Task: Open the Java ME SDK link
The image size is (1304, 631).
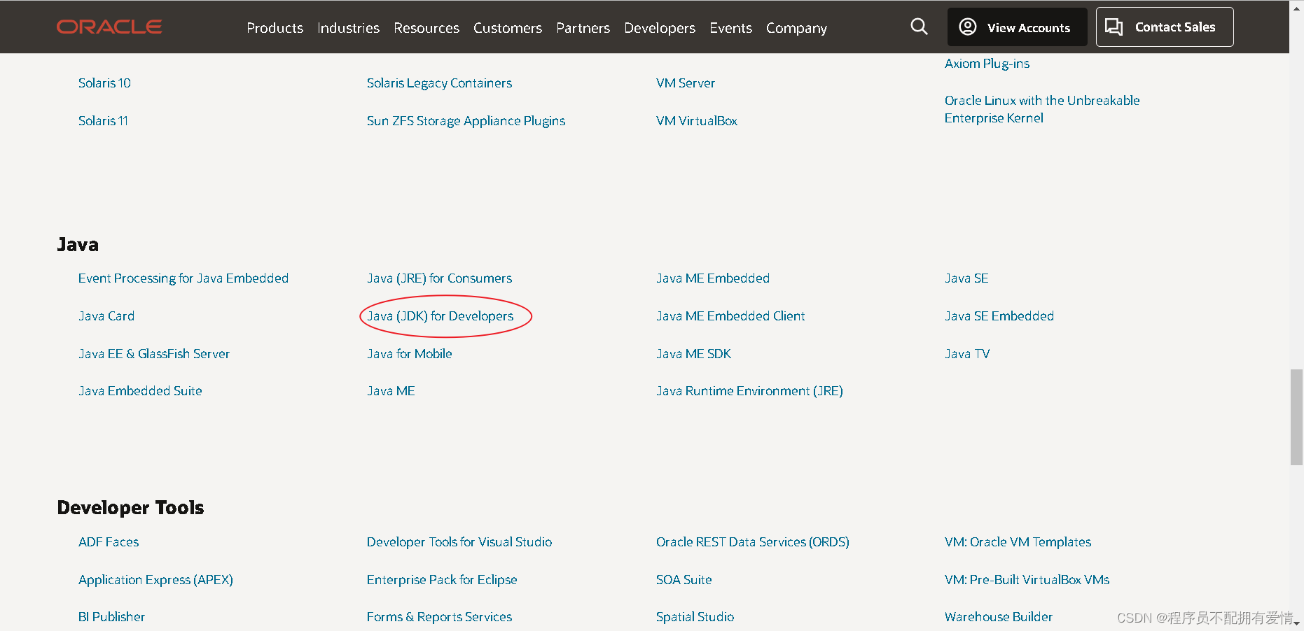Action: 693,354
